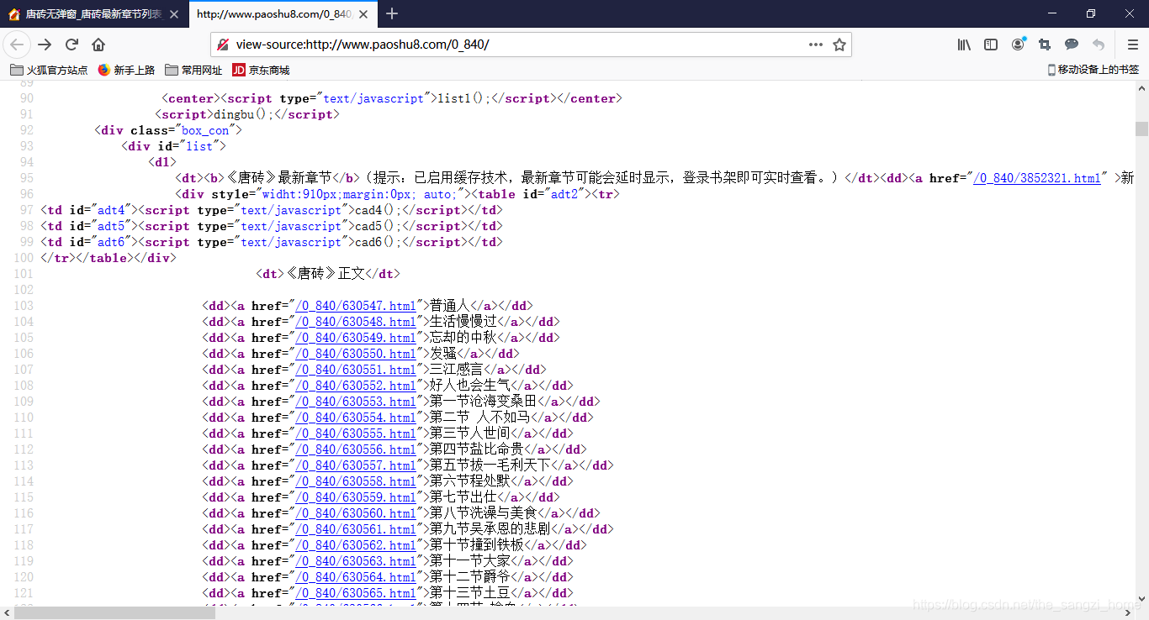Image resolution: width=1149 pixels, height=620 pixels.
Task: Open a new tab with plus
Action: (x=392, y=13)
